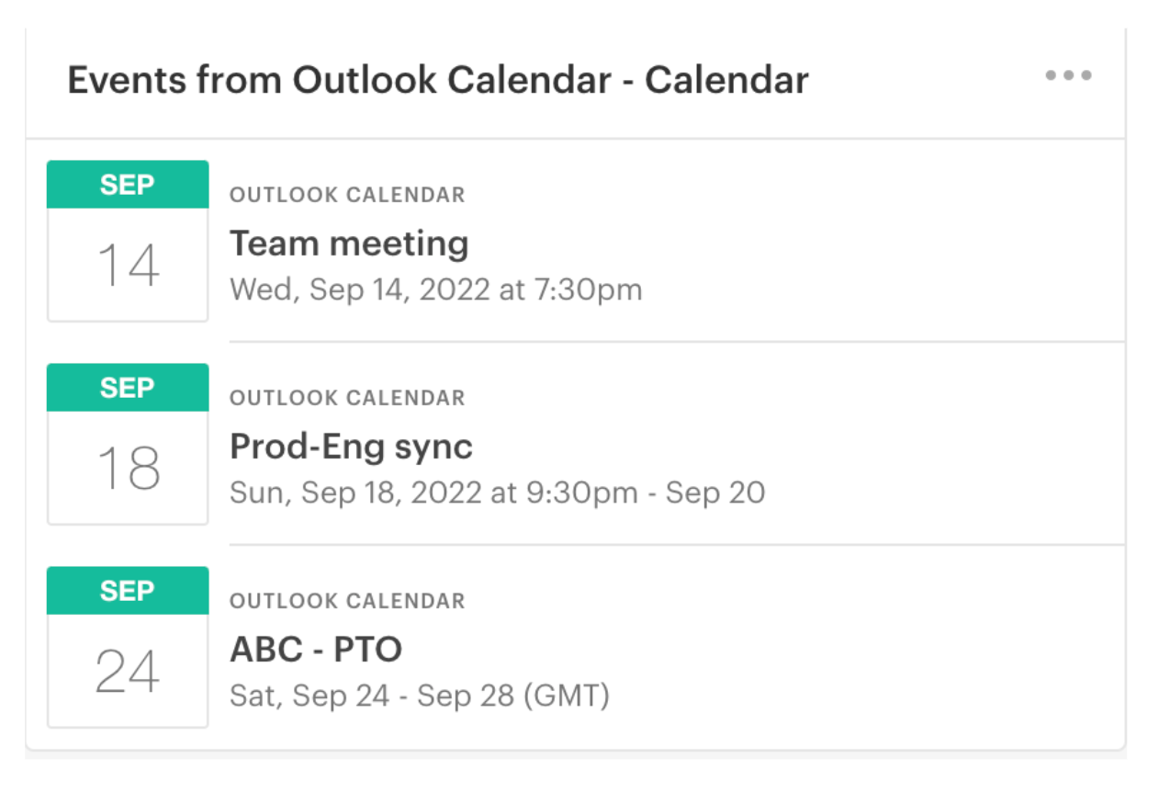Screen dimensions: 1159x792
Task: Open the Prod-Eng sync event
Action: click(x=351, y=447)
